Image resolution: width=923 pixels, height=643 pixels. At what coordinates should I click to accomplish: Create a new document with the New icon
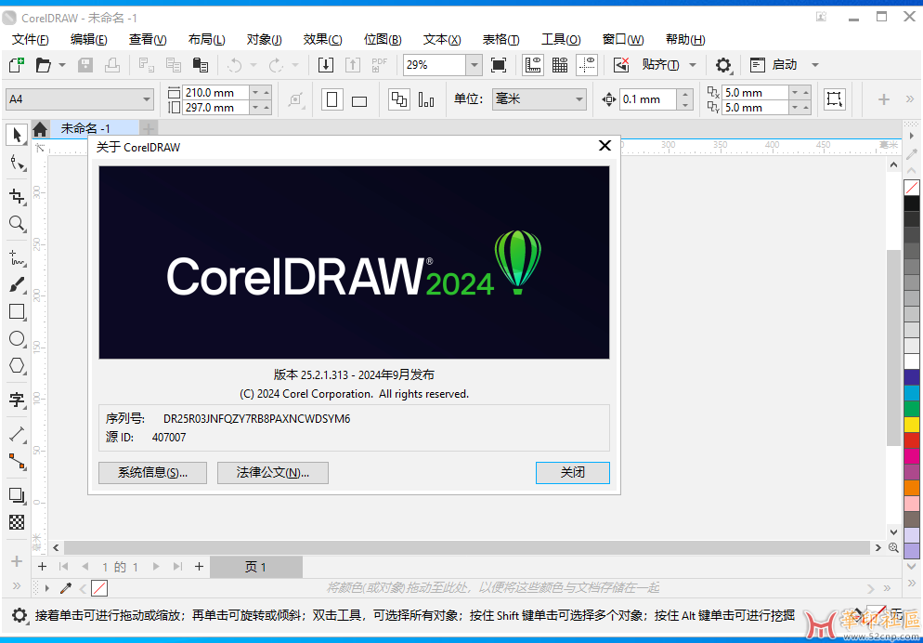coord(17,65)
